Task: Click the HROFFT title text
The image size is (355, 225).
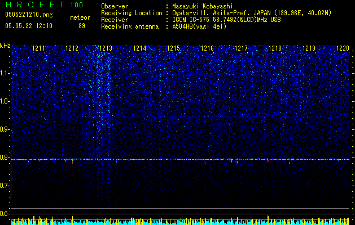Action: (35, 4)
